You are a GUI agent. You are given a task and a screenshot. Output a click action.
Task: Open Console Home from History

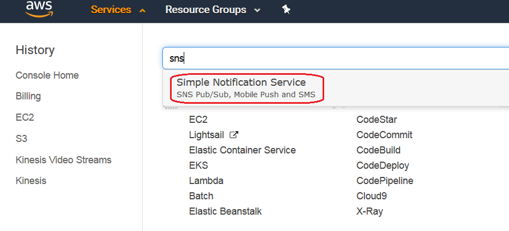(47, 75)
